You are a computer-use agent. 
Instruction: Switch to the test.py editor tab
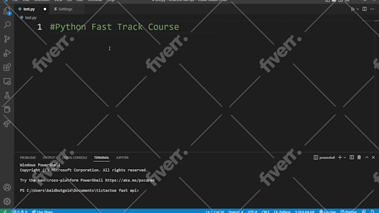pos(29,9)
